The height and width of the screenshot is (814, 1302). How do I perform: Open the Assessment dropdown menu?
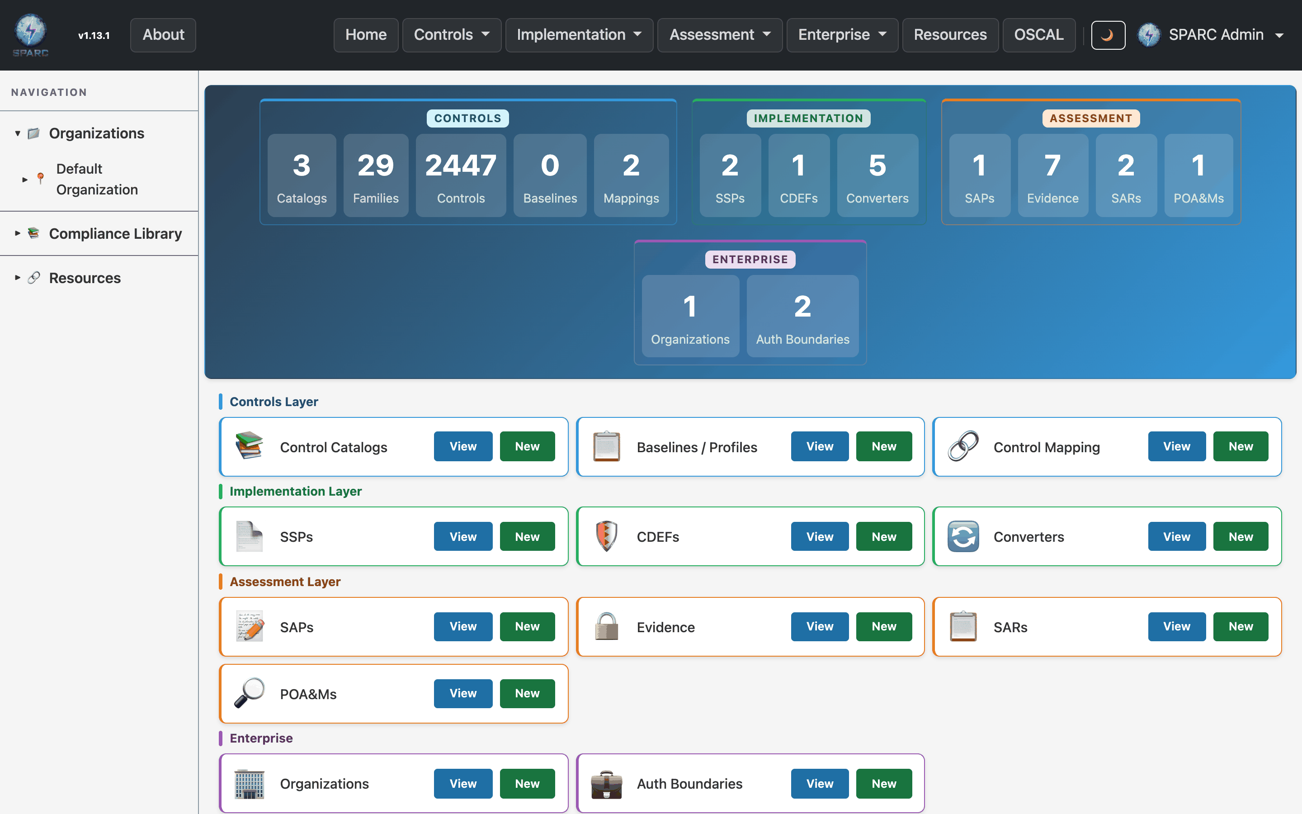pyautogui.click(x=720, y=35)
